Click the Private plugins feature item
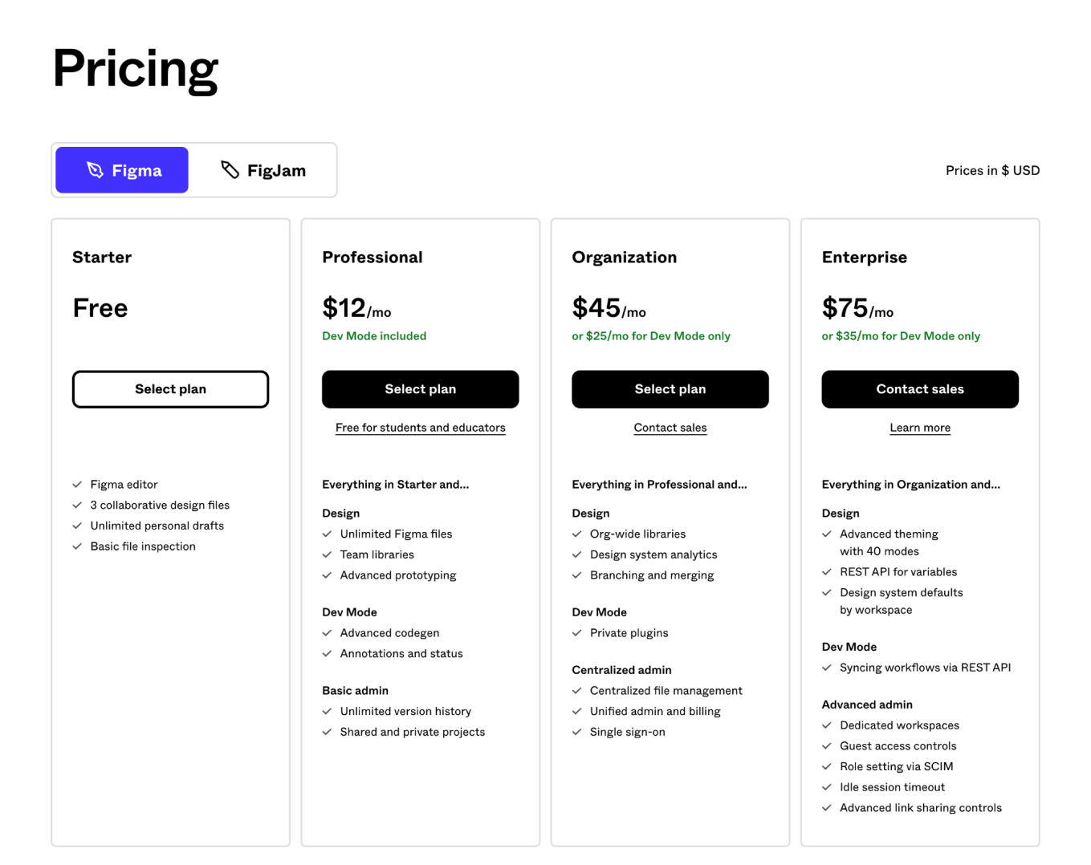This screenshot has height=865, width=1091. coord(621,633)
